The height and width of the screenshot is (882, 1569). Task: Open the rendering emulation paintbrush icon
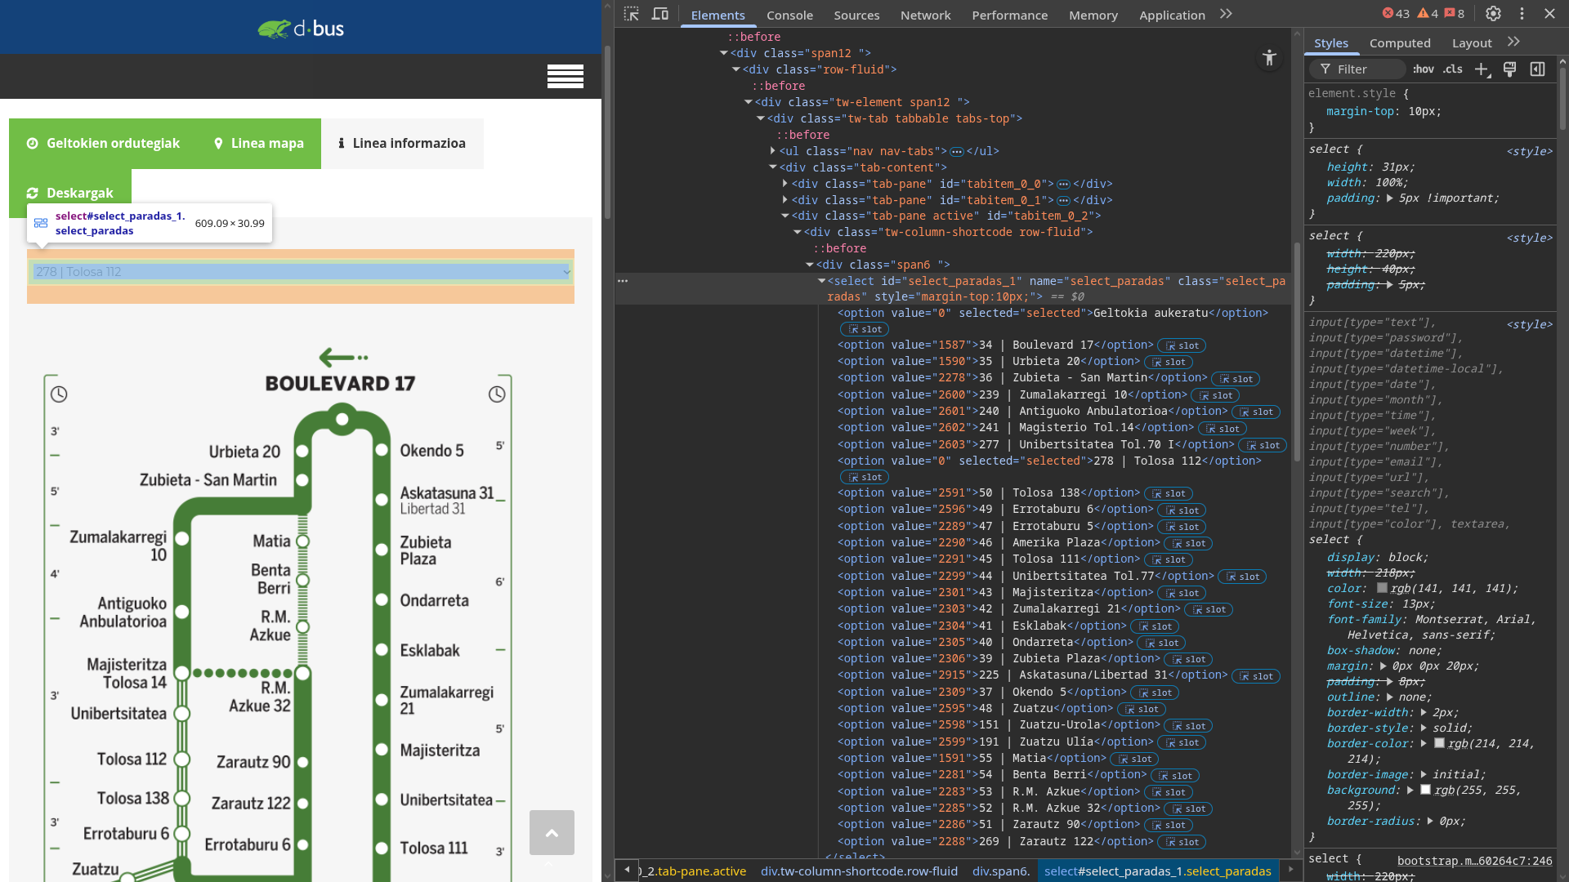tap(1509, 69)
